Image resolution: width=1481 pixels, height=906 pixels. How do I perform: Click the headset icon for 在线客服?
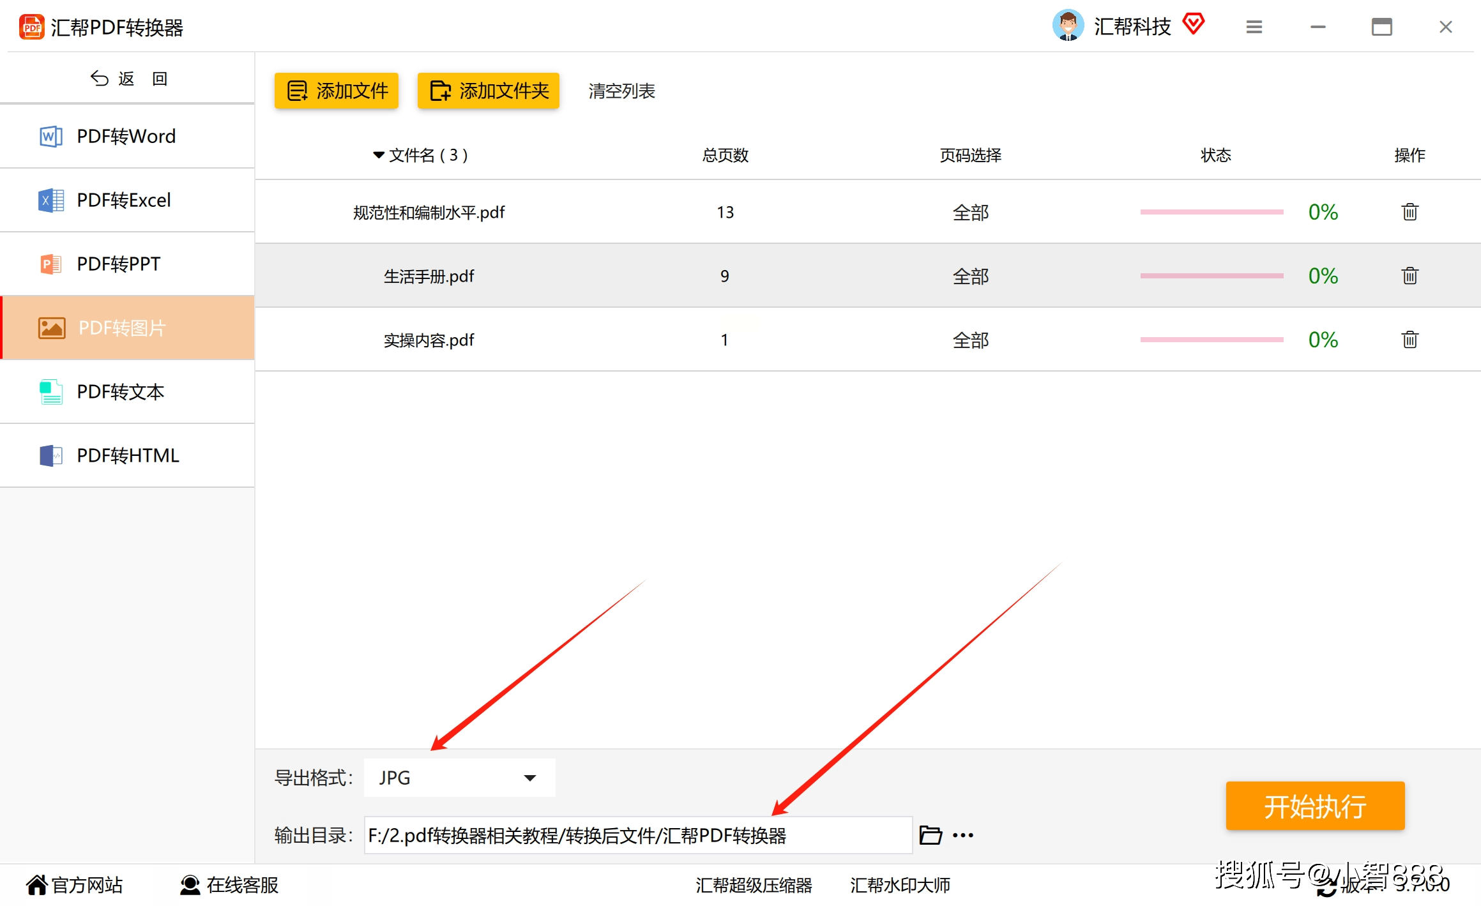190,885
